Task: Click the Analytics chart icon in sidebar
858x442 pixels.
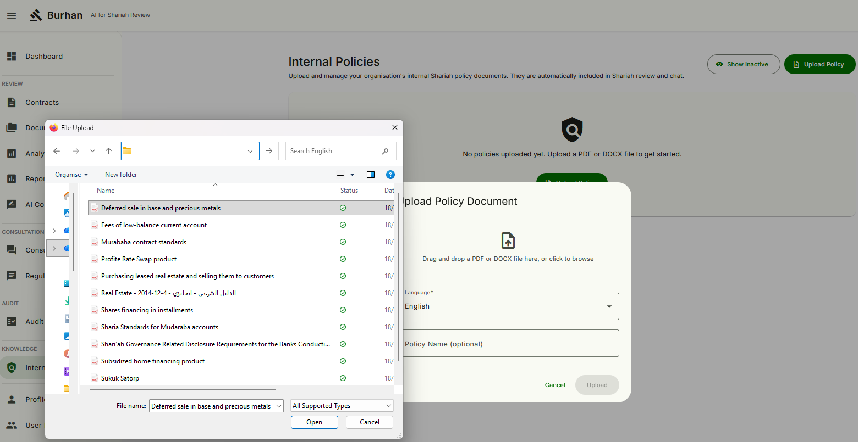Action: coord(12,153)
